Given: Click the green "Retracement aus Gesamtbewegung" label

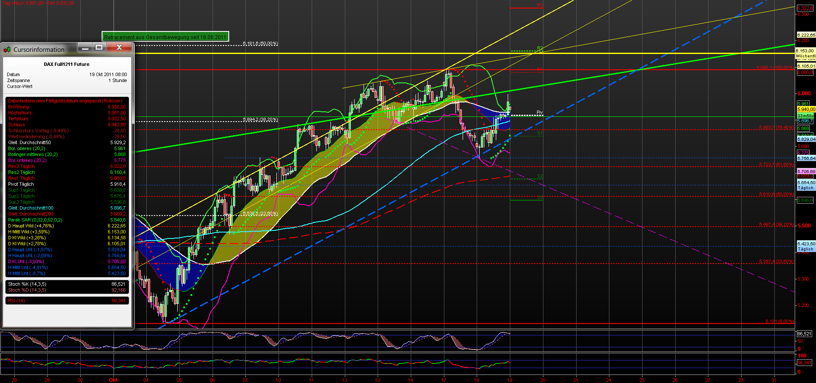Looking at the screenshot, I should [x=166, y=37].
